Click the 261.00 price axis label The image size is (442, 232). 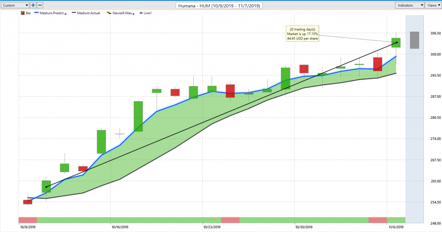pyautogui.click(x=436, y=181)
